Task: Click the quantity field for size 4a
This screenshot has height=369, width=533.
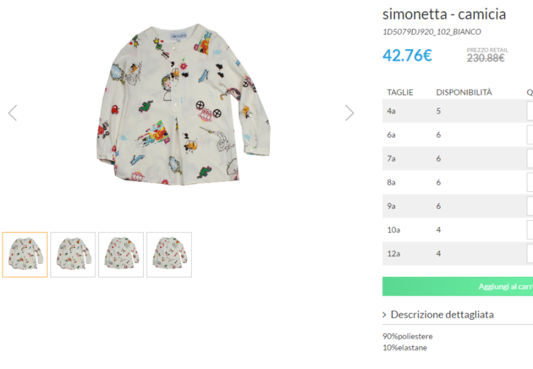Action: pyautogui.click(x=530, y=111)
